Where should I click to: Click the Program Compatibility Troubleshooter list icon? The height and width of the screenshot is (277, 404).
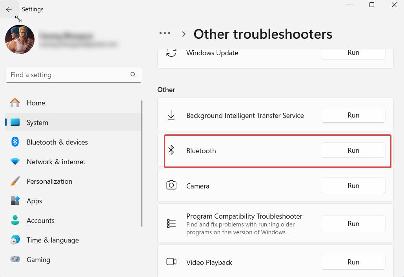[171, 223]
